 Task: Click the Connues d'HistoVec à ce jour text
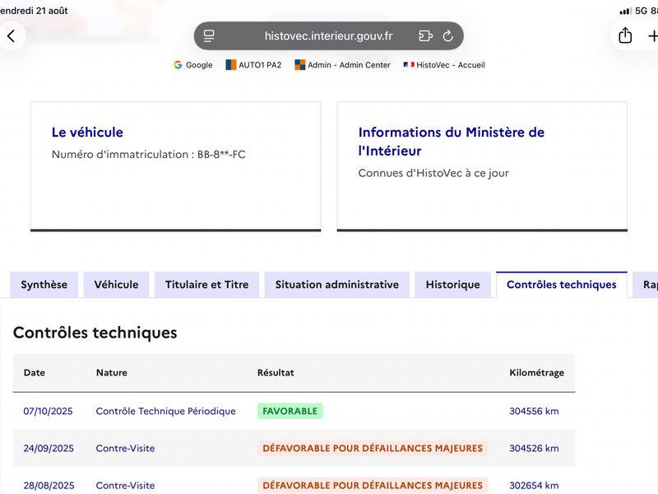(433, 173)
